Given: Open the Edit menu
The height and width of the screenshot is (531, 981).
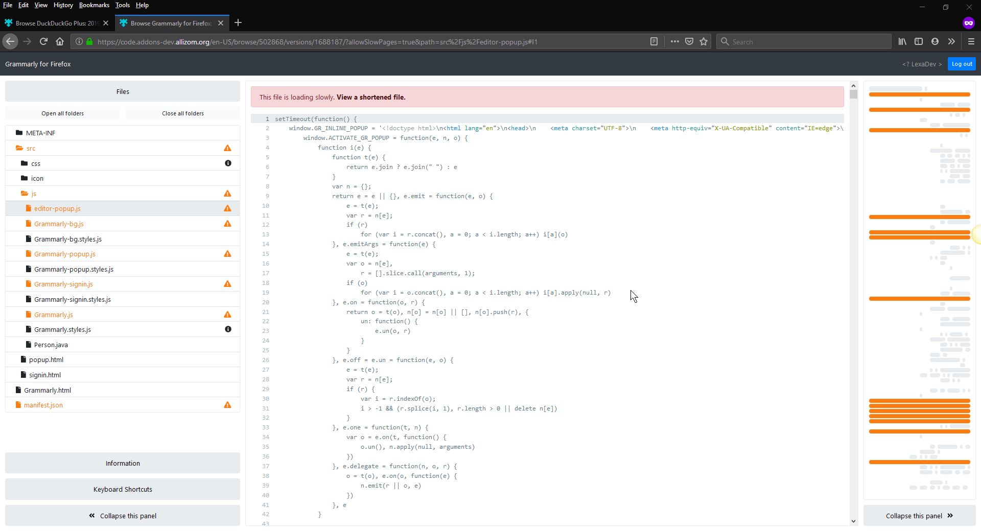Looking at the screenshot, I should pos(24,5).
